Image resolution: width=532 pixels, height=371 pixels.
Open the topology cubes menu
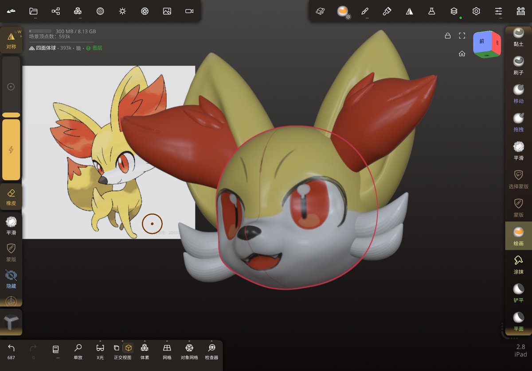(78, 11)
